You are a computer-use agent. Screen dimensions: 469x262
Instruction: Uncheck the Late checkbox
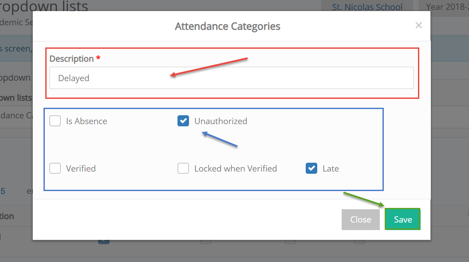click(311, 168)
